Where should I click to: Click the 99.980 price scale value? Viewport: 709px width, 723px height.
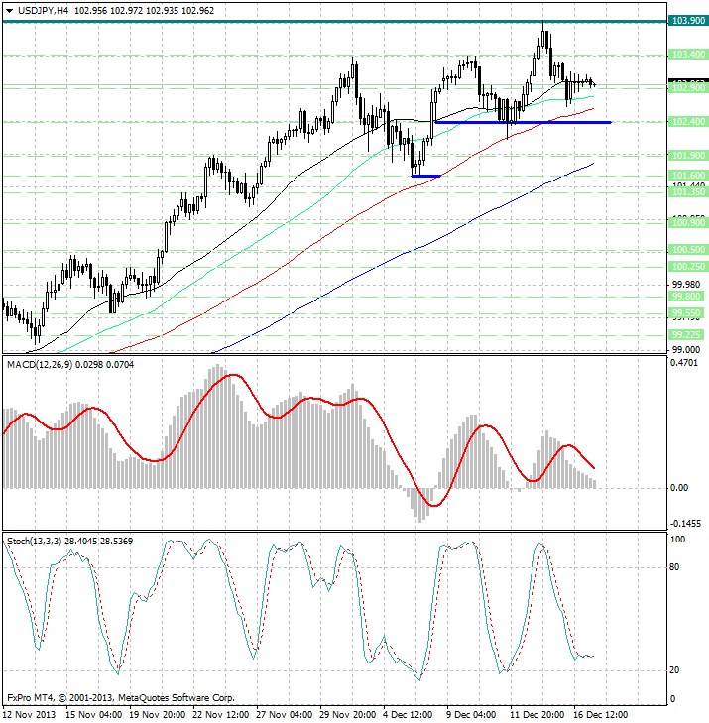click(686, 285)
